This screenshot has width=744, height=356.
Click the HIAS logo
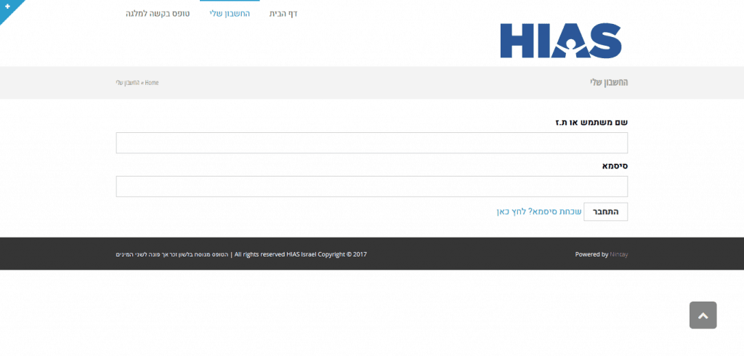coord(561,41)
